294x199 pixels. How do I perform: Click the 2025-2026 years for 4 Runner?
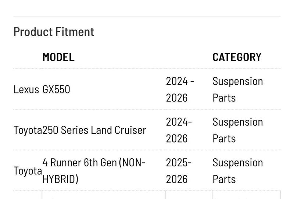[179, 171]
